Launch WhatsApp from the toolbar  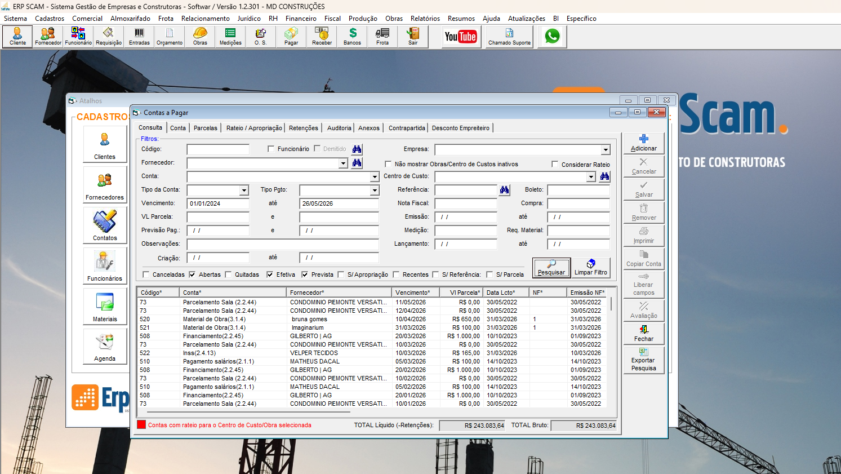tap(552, 37)
